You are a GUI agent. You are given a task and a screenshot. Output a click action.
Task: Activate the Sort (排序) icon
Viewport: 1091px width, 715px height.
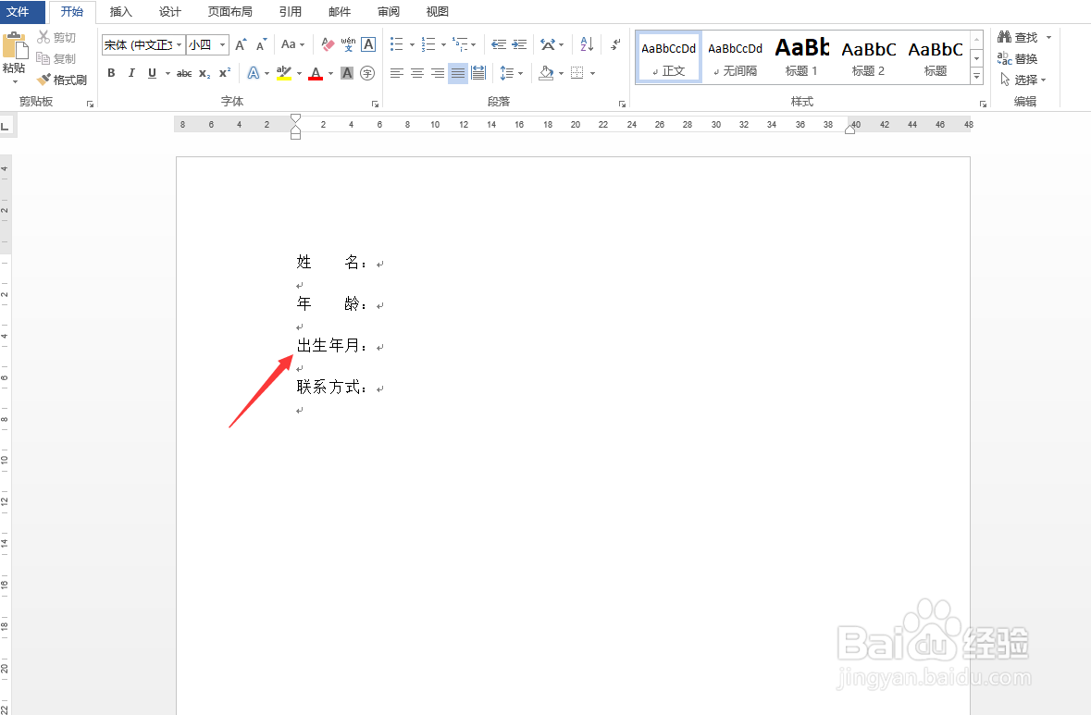[x=586, y=43]
